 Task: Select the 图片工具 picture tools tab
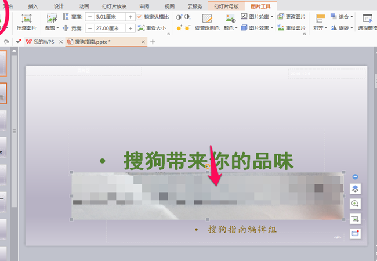click(260, 6)
